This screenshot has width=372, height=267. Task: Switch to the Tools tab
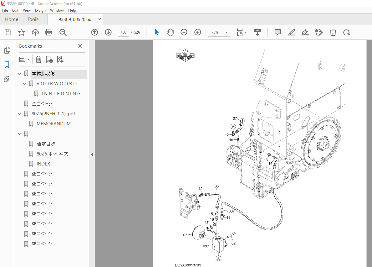[x=33, y=19]
